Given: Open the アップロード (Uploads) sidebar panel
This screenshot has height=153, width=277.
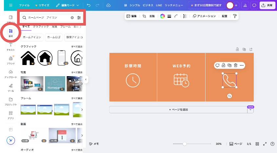Looking at the screenshot, I should [11, 74].
